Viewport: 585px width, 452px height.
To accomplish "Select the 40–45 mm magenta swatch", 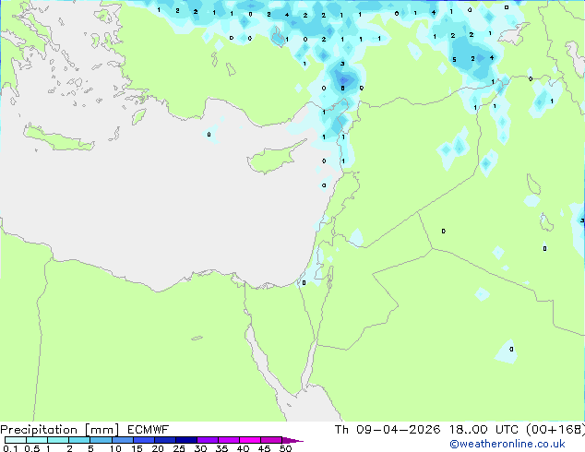I will point(250,440).
